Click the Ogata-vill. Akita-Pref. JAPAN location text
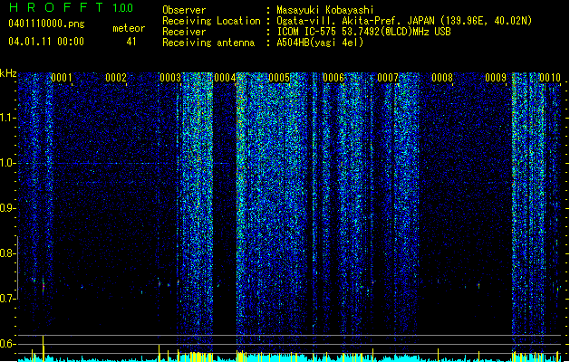 (404, 21)
